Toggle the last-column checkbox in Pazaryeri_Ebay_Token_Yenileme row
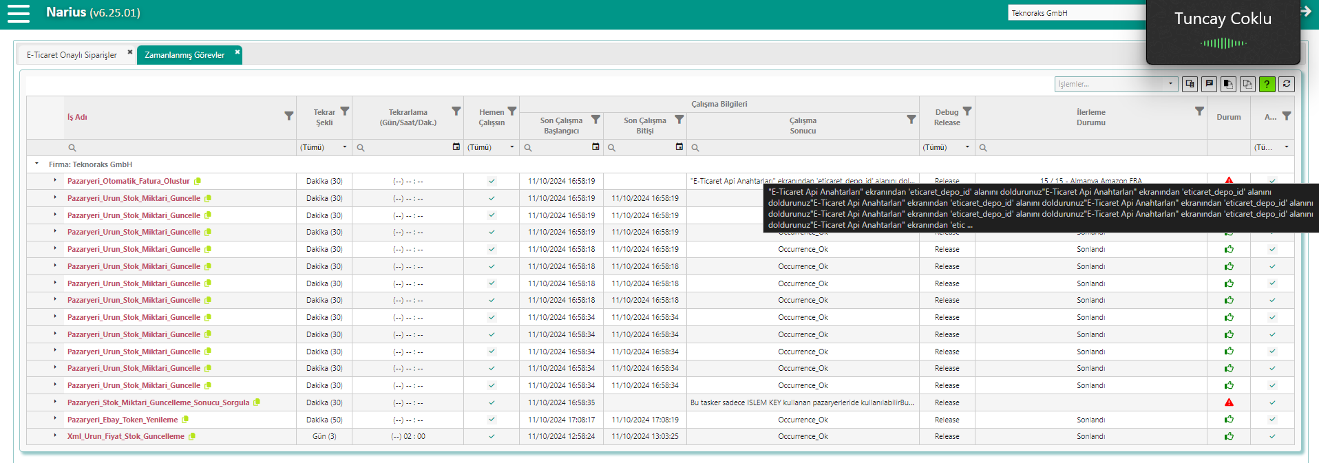Image resolution: width=1319 pixels, height=463 pixels. point(1272,420)
